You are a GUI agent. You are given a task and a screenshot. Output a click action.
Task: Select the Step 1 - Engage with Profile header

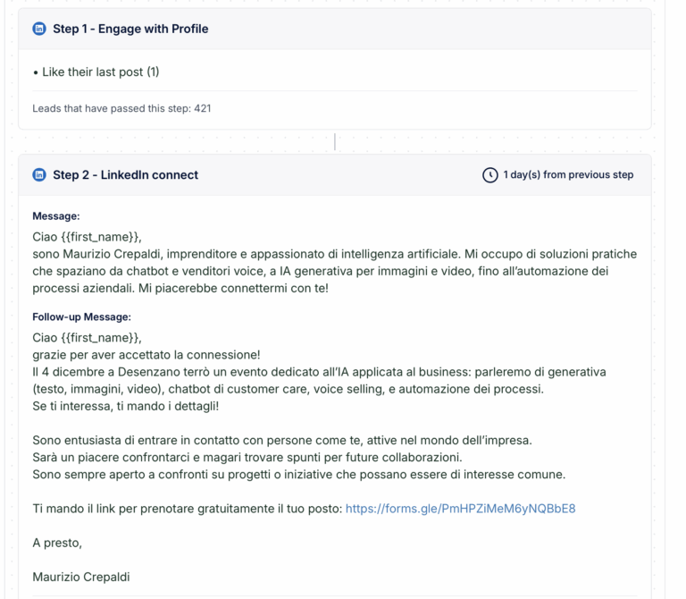130,29
